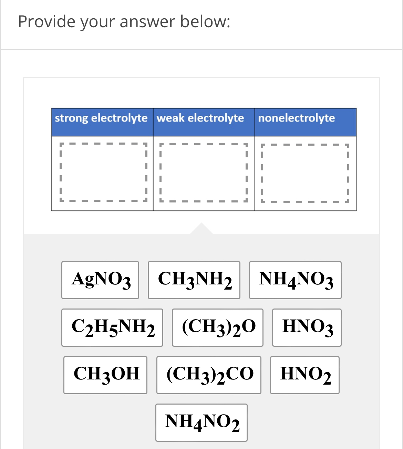The height and width of the screenshot is (449, 403).
Task: Click the Provide your answer below heading
Action: [124, 22]
